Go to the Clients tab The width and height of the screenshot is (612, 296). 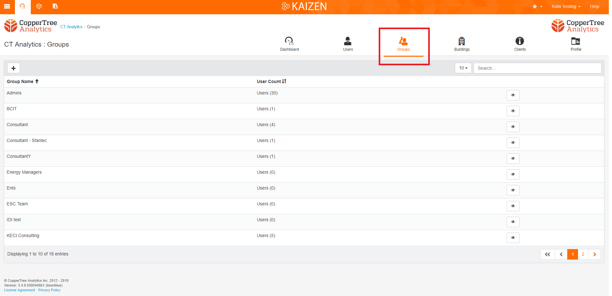click(x=520, y=44)
